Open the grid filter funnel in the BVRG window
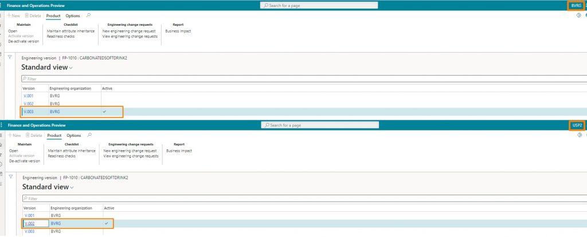The width and height of the screenshot is (587, 237). pos(10,57)
